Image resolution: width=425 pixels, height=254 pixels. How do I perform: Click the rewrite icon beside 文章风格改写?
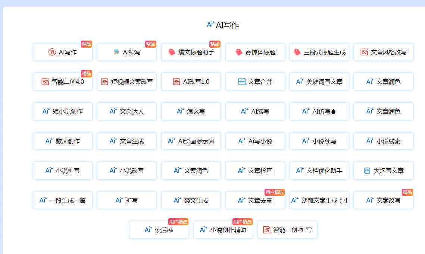click(364, 52)
